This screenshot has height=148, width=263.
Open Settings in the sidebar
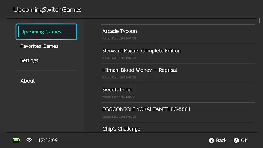46,60
